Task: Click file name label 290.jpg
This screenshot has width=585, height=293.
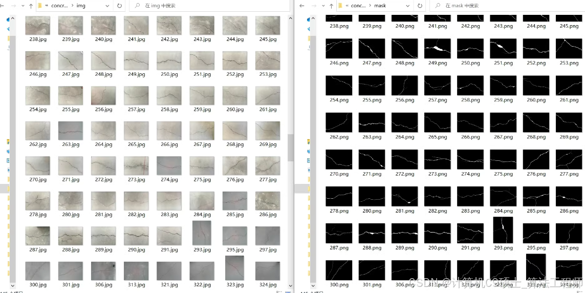Action: click(136, 249)
